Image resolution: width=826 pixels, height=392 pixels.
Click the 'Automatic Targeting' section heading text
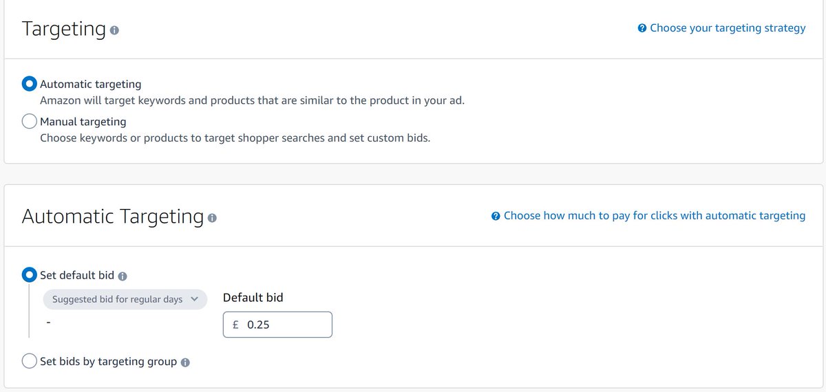point(112,216)
